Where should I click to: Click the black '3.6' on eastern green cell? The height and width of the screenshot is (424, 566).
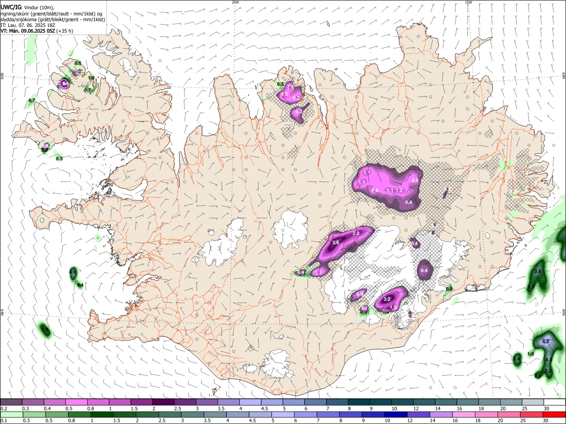coord(538,271)
